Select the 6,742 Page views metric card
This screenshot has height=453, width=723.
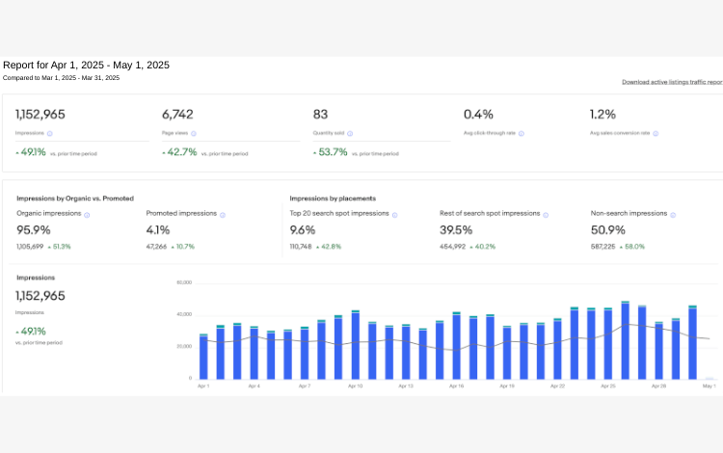(x=230, y=133)
